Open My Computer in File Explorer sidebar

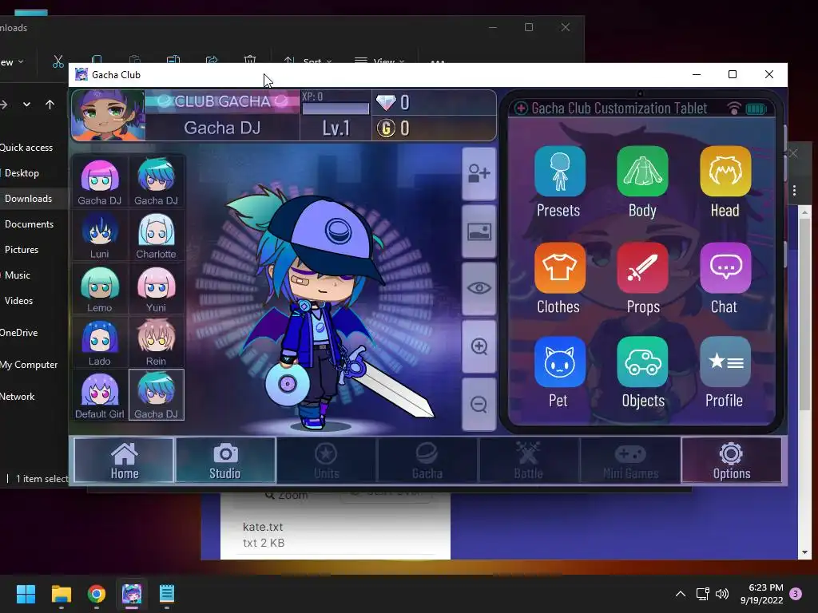29,364
